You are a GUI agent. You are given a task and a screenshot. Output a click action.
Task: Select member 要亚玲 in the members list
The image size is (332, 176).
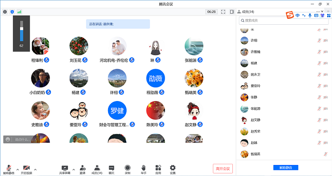click(284, 86)
